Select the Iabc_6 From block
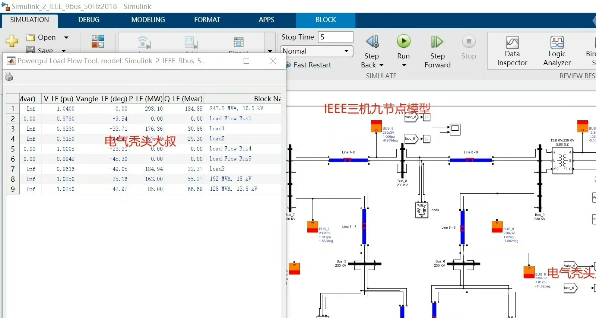The image size is (596, 318). point(570,288)
